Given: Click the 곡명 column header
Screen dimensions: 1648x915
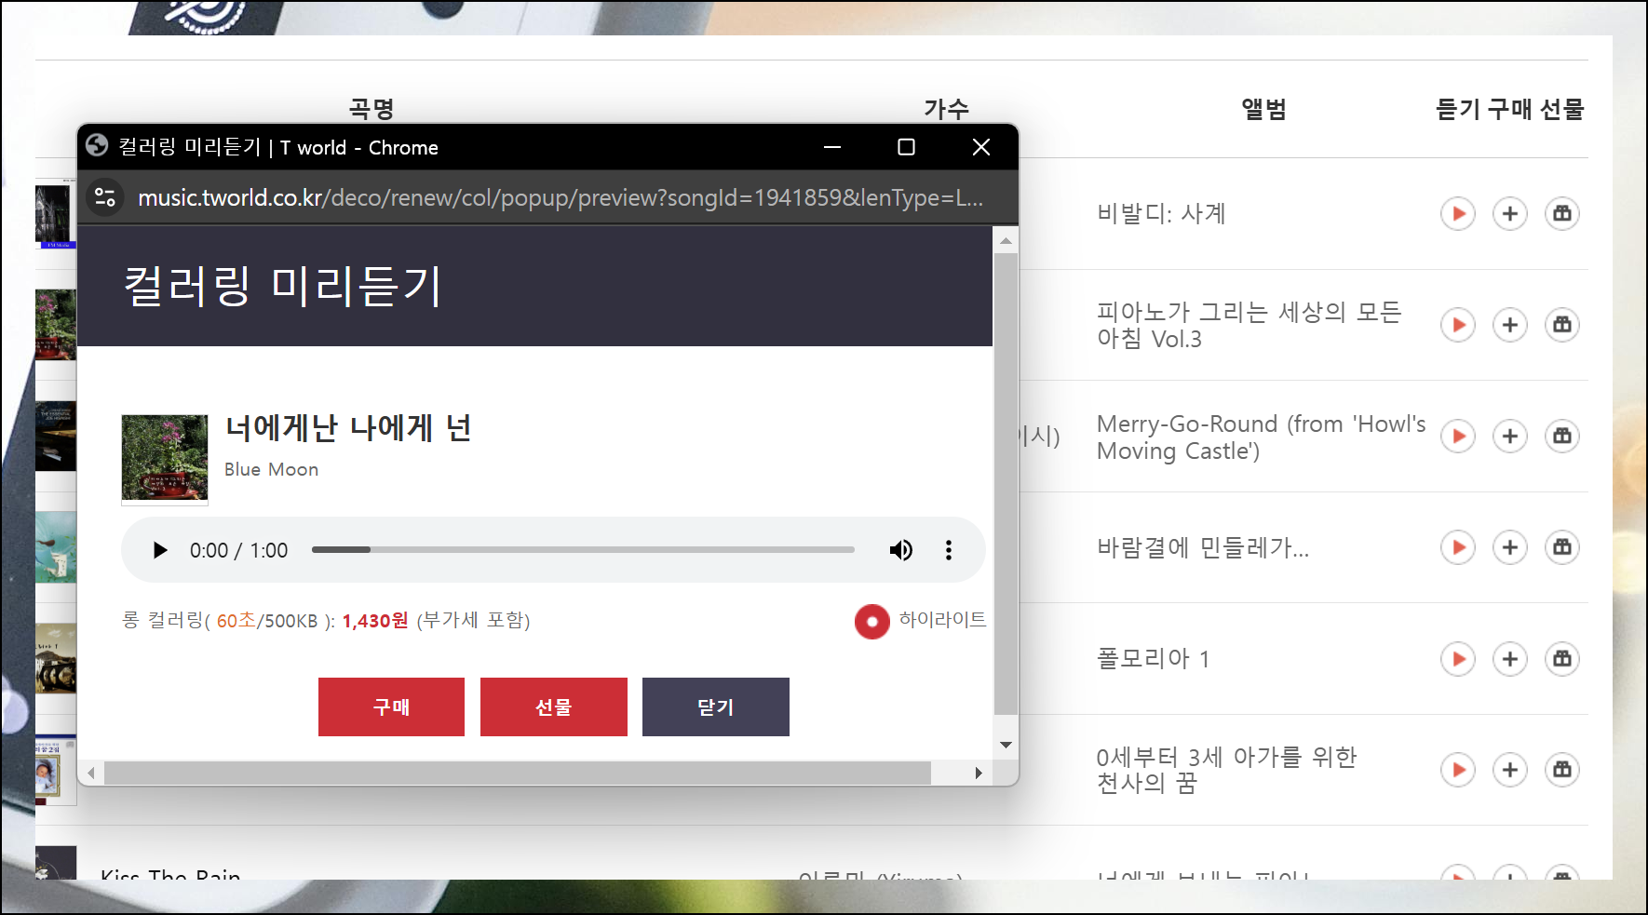Looking at the screenshot, I should (x=371, y=109).
